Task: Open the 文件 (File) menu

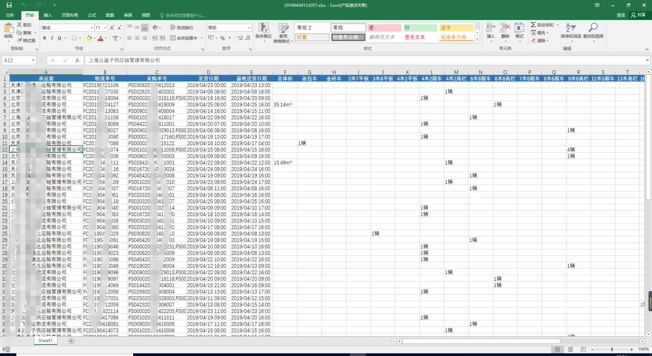Action: click(x=10, y=15)
